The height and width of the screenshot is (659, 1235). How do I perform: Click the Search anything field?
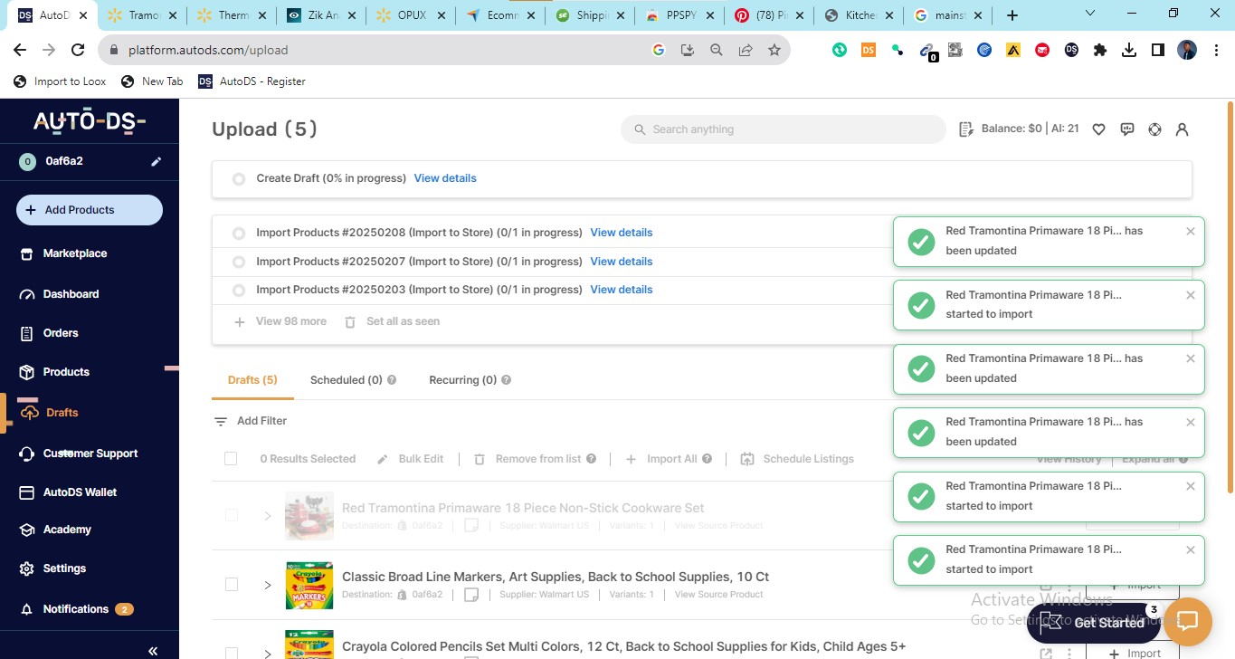[784, 129]
